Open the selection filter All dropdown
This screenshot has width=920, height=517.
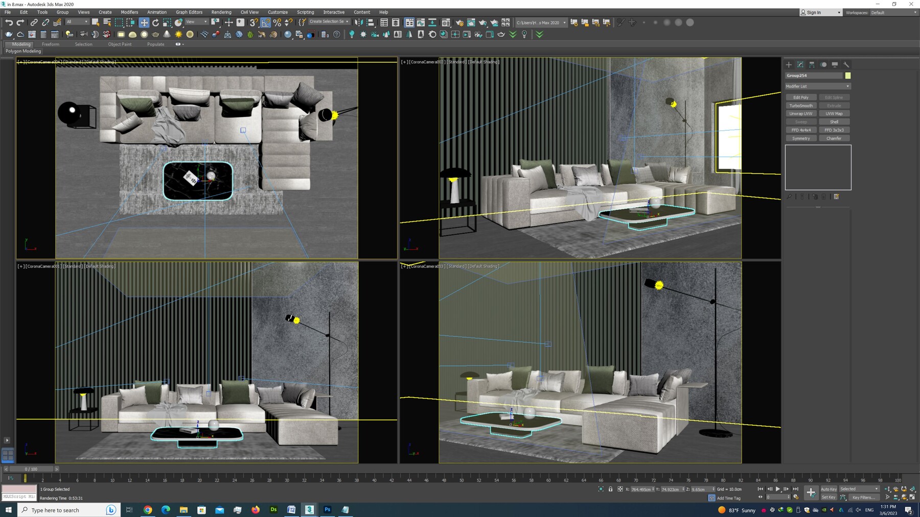77,22
